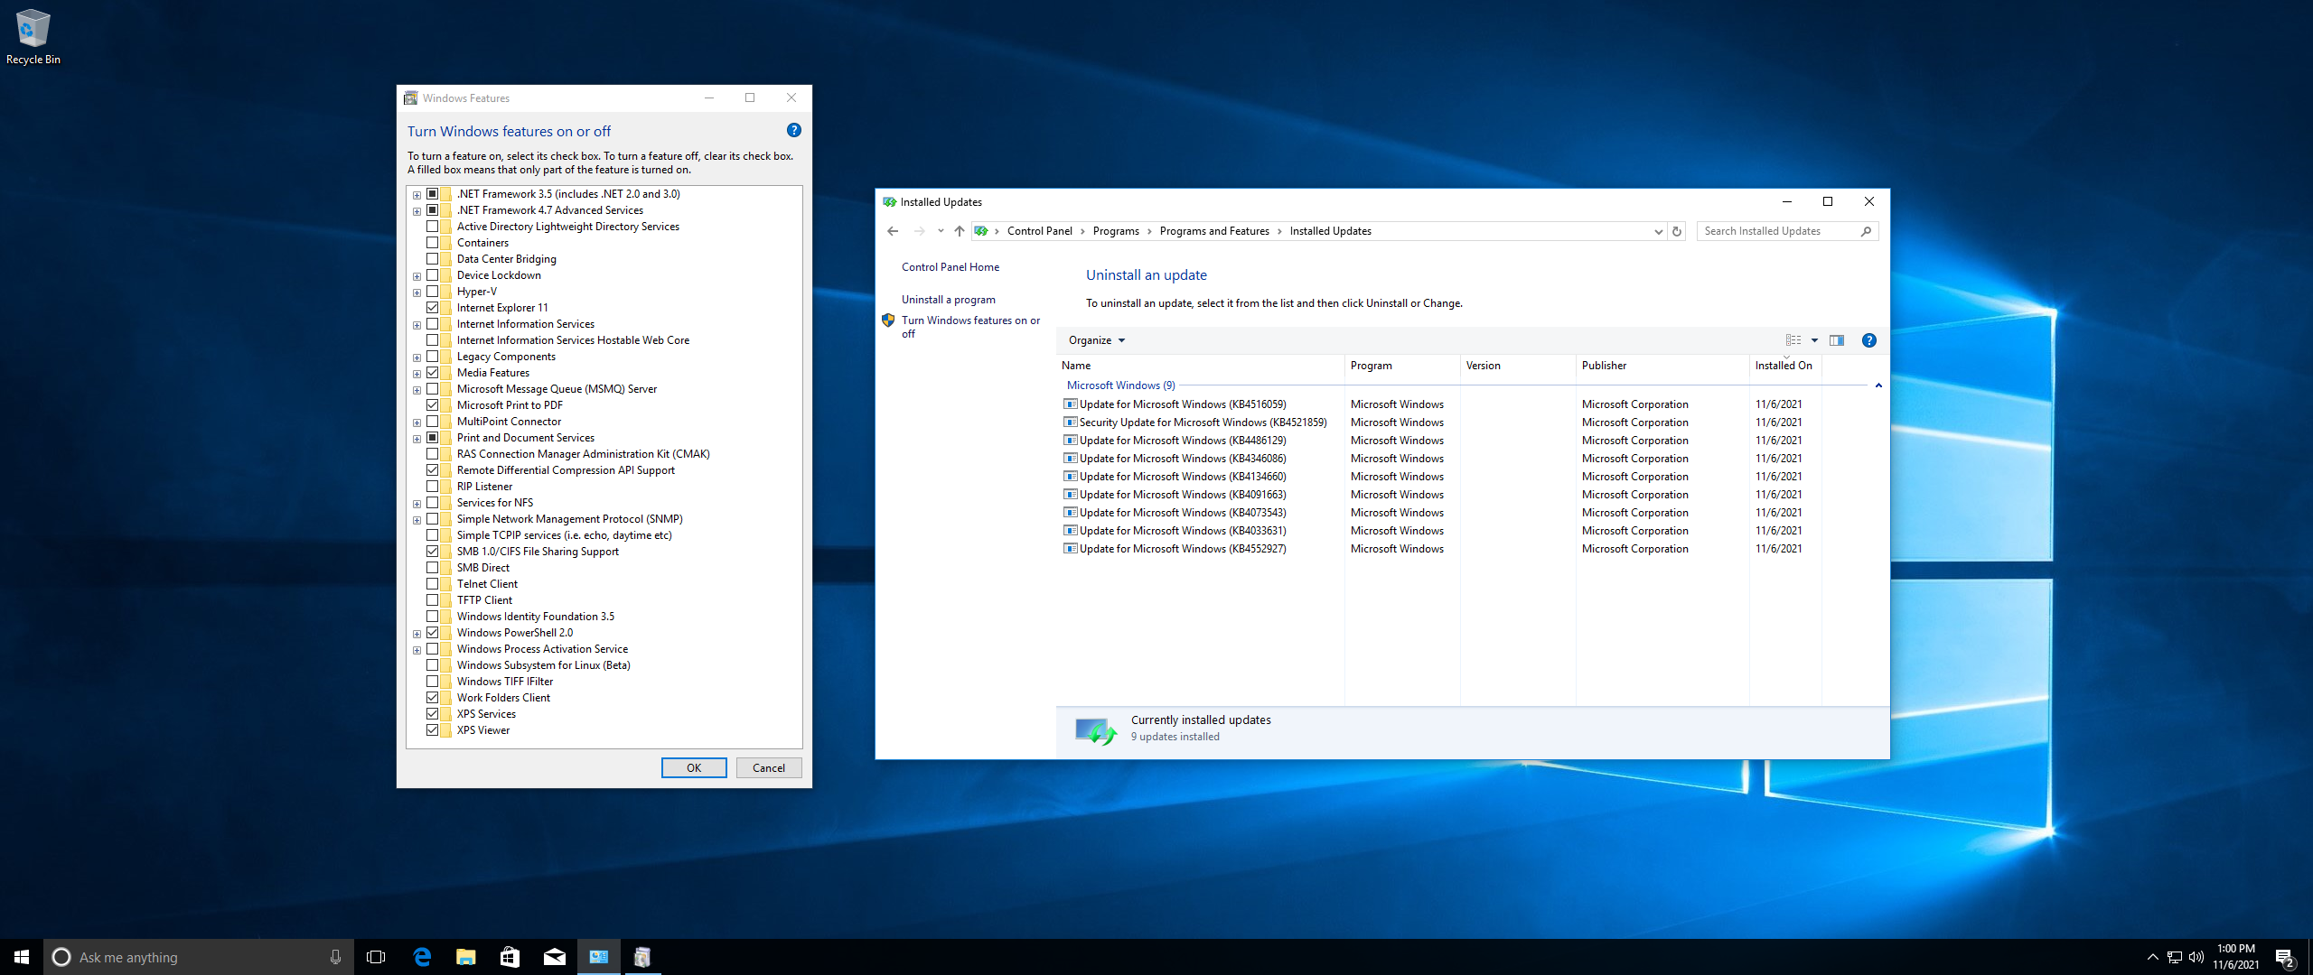
Task: Open the Control Panel Home link
Action: coord(950,267)
